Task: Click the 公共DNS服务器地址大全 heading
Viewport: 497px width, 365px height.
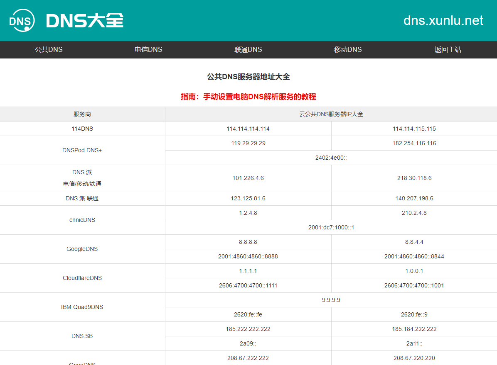Action: pos(248,77)
